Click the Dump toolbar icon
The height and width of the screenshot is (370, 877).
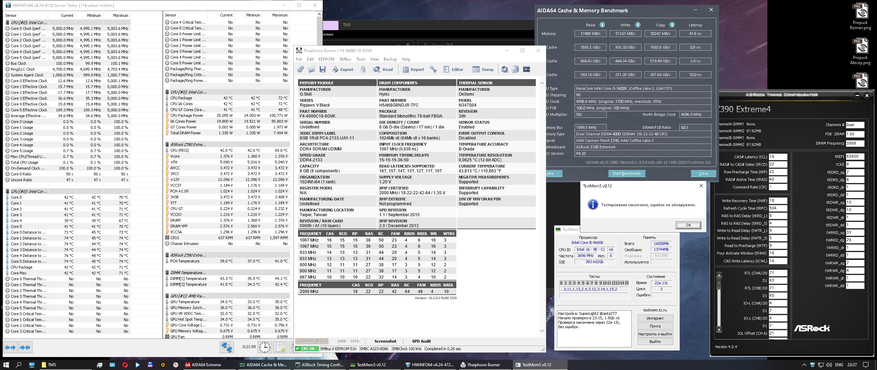[483, 70]
